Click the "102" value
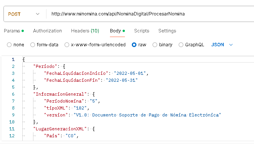Screen dimensions: 254x145 pyautogui.click(x=80, y=108)
